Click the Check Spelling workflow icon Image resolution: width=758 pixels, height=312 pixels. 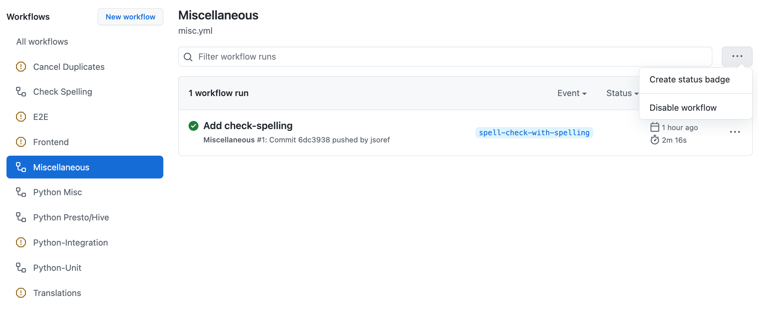(x=21, y=92)
